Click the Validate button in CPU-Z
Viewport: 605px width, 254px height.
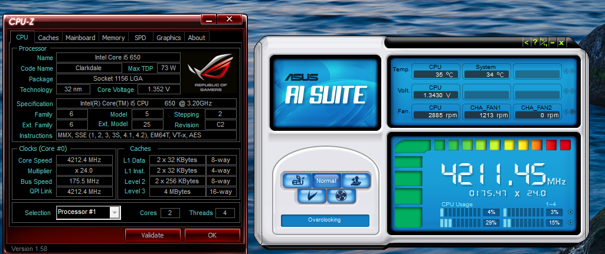[x=152, y=235]
